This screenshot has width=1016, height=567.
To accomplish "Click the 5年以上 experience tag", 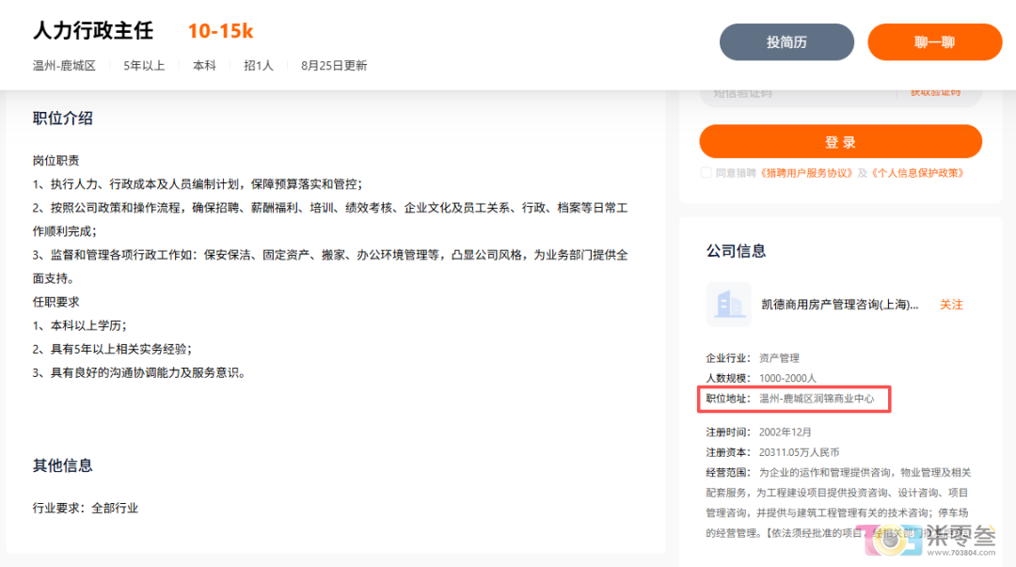I will pos(144,66).
